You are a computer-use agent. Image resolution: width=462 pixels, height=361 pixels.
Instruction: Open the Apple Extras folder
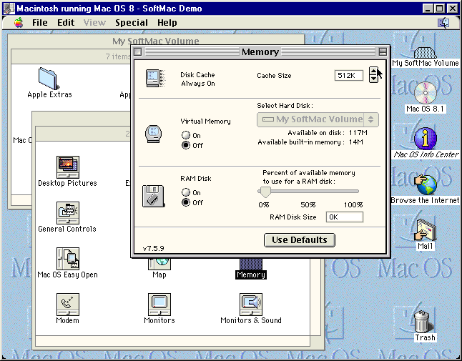click(x=49, y=79)
